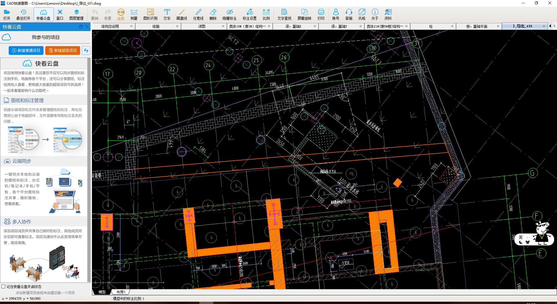Open the 最近打开 recent files list
Screen dimensions: 557x304
23,14
